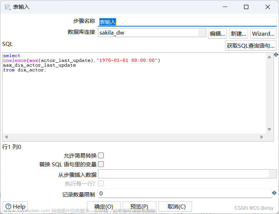Click SQL editor scroll down arrow
Image resolution: width=279 pixels, height=214 pixels.
click(270, 129)
